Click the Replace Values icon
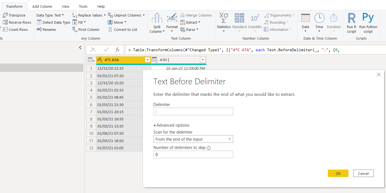This screenshot has height=193, width=386. pyautogui.click(x=75, y=15)
